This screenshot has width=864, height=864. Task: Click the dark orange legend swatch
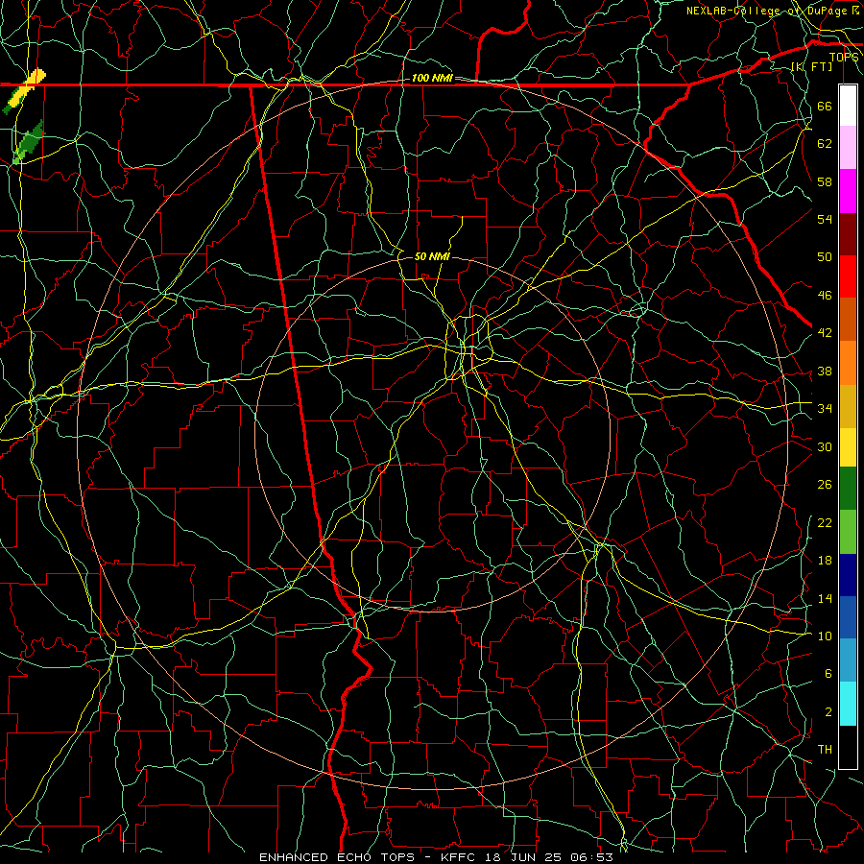[x=848, y=319]
